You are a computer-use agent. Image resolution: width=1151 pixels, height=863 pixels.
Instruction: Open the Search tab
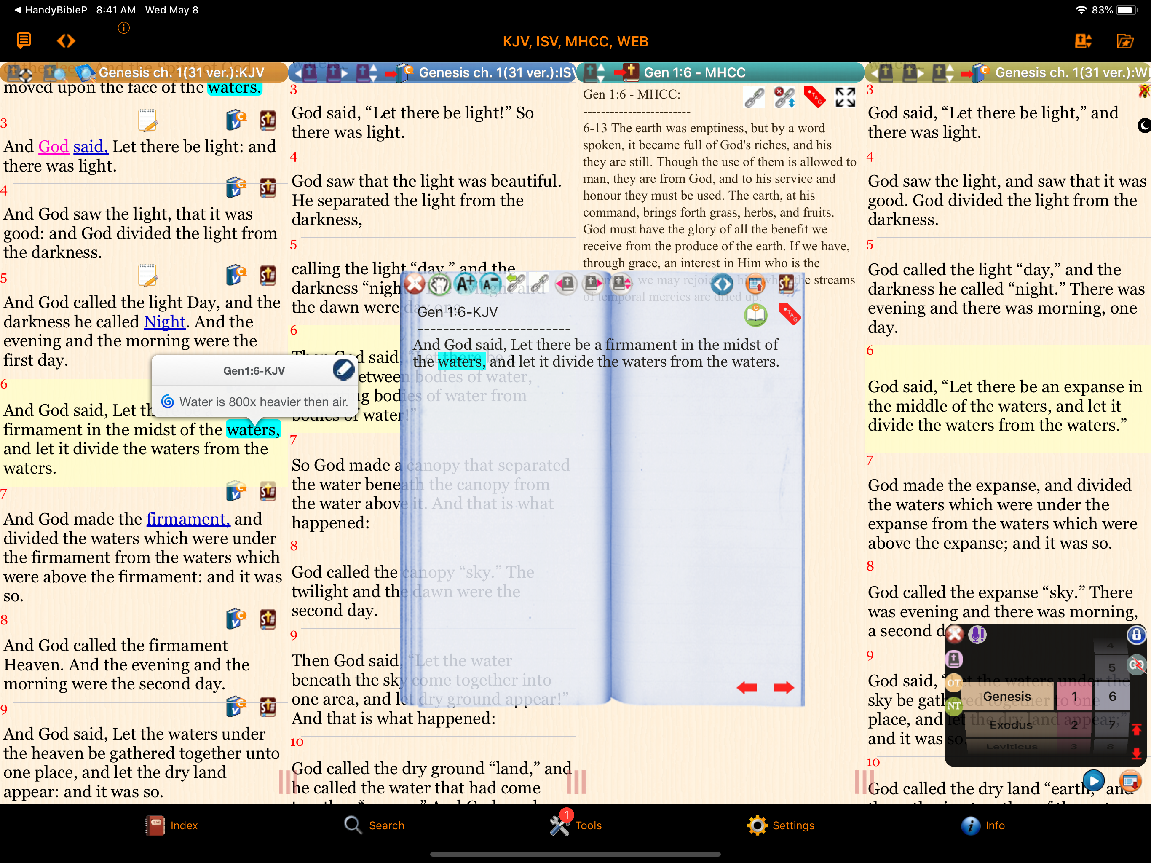(374, 825)
